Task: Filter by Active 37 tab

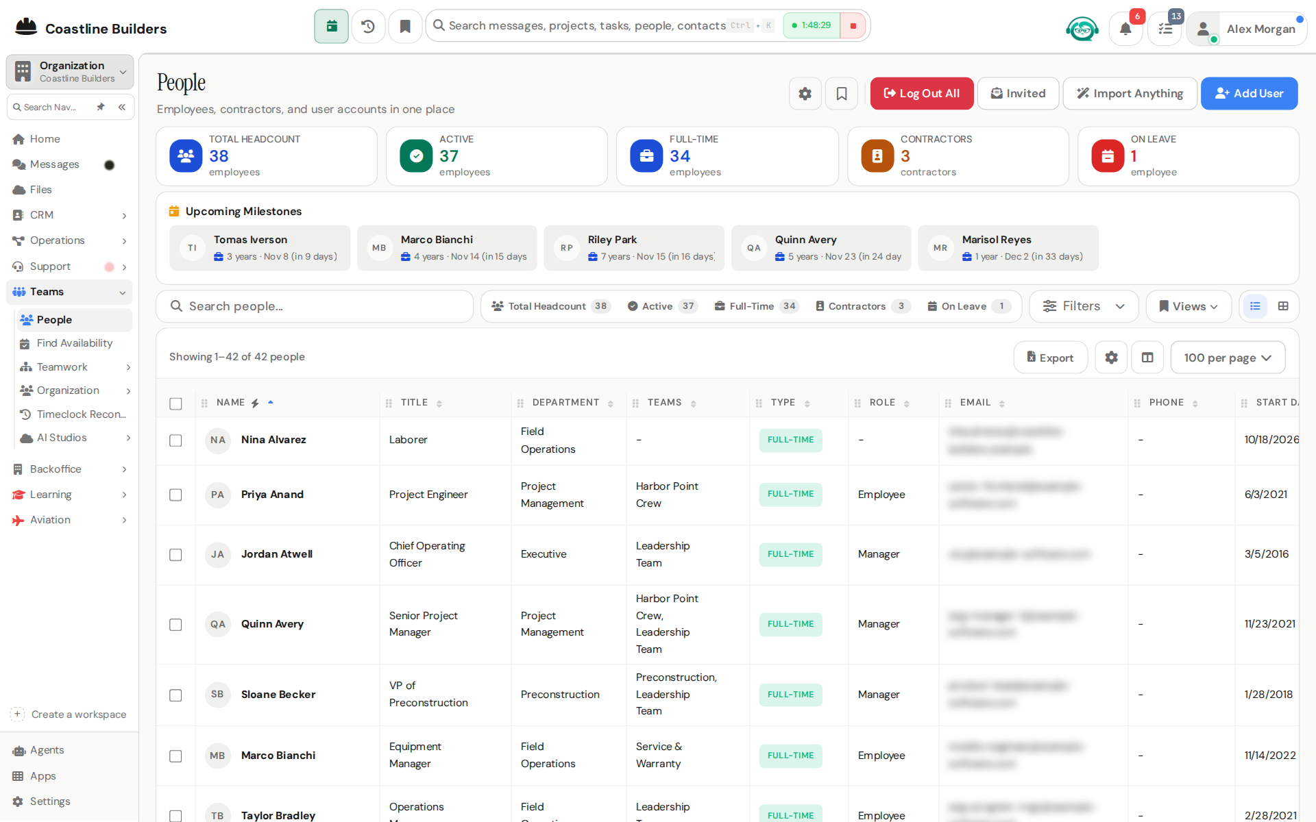Action: point(662,306)
